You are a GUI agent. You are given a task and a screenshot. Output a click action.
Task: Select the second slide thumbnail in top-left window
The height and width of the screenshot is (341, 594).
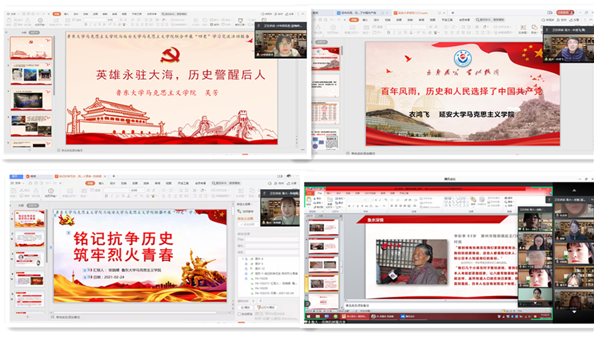tap(31, 76)
